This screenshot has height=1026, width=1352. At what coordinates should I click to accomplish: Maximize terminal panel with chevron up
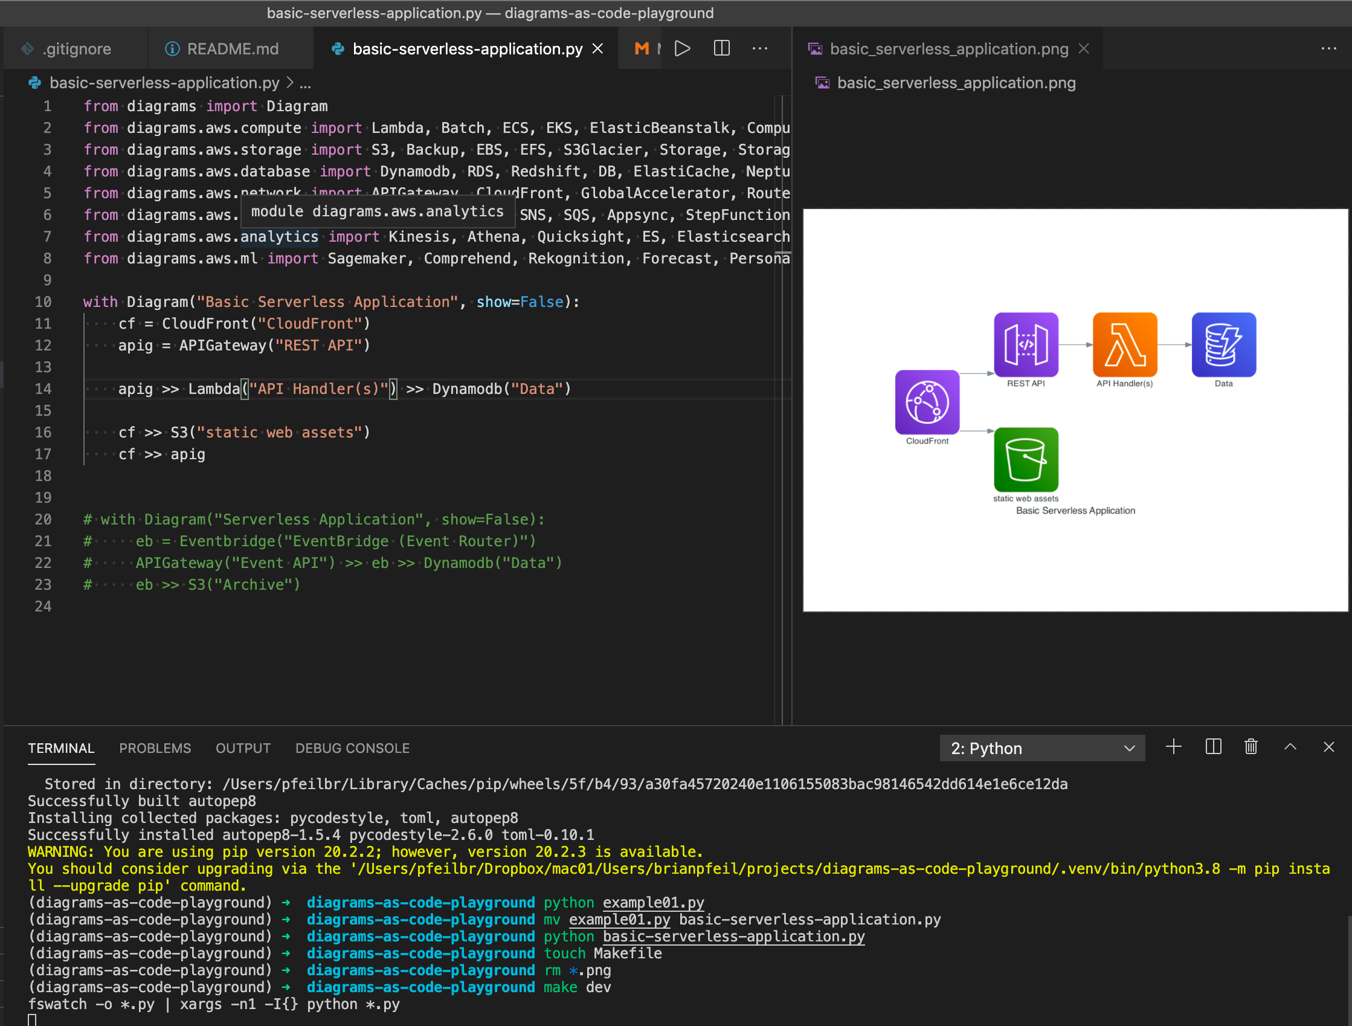click(1290, 747)
